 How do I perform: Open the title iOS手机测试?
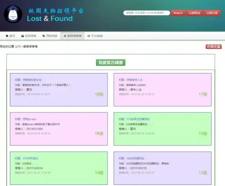pos(26,158)
